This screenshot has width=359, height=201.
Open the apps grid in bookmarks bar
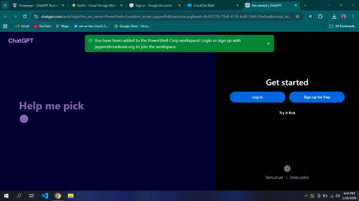[5, 26]
